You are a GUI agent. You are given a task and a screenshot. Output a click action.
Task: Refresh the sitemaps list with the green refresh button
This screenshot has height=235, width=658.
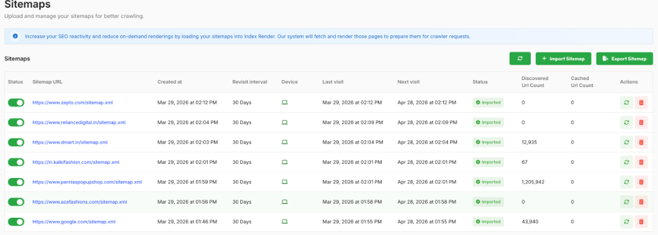tap(520, 58)
